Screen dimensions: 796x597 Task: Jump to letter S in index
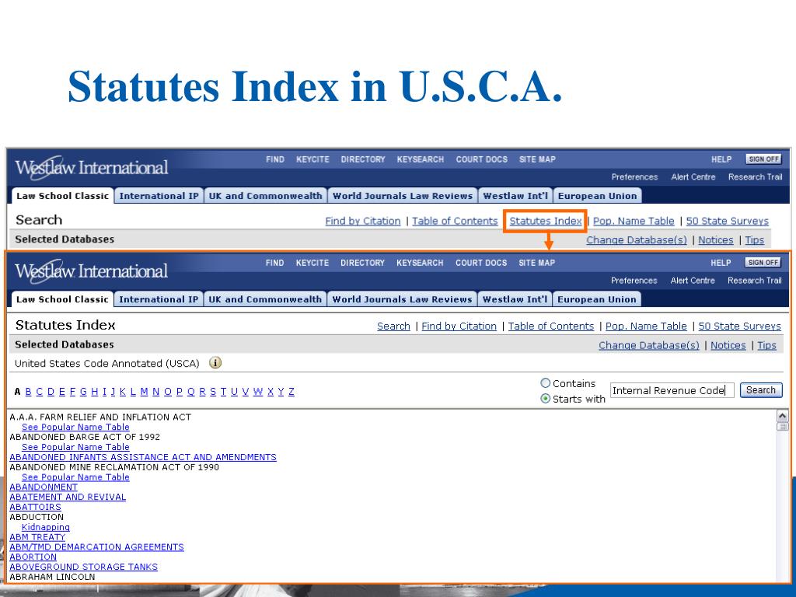[x=213, y=392]
